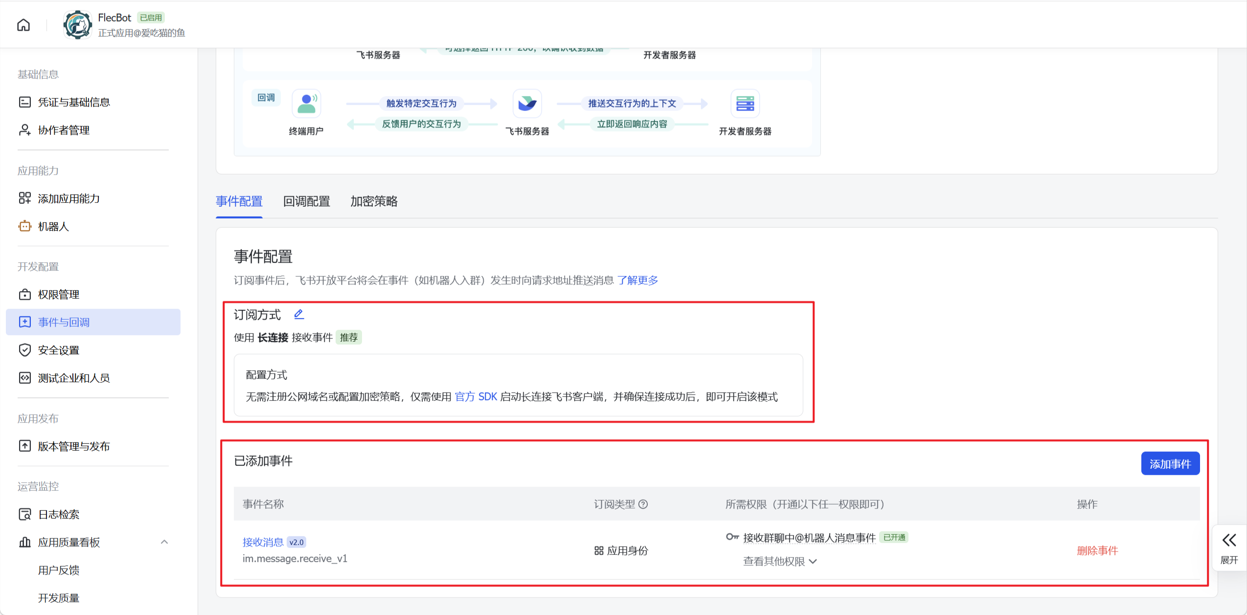Open the 官方 SDK link
Image resolution: width=1247 pixels, height=615 pixels.
(476, 396)
